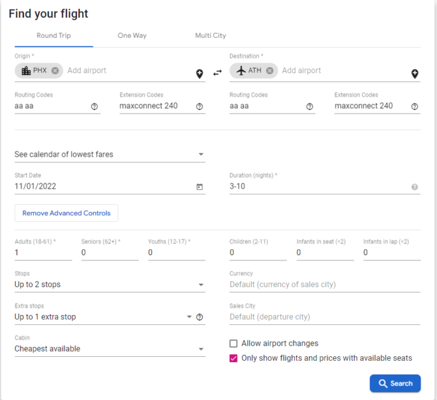Open the Stops dropdown
437x400 pixels.
tap(110, 285)
